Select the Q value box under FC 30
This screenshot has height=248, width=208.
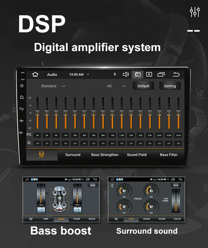coord(37,143)
